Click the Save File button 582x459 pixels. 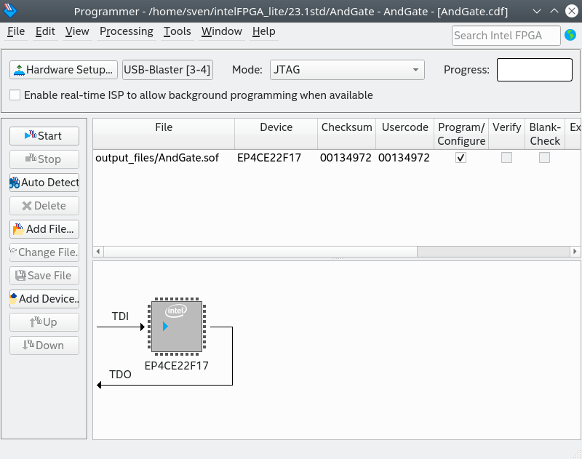(x=44, y=276)
